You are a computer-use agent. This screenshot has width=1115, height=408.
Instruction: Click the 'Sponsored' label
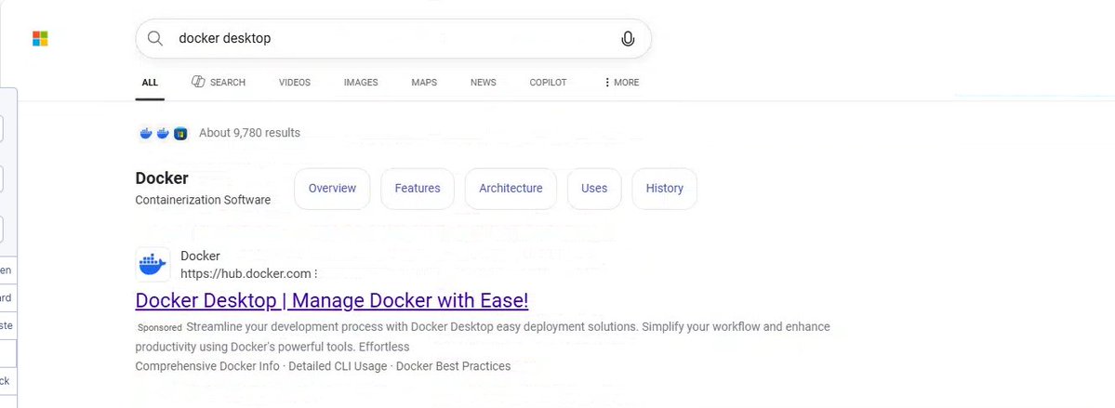tap(160, 328)
